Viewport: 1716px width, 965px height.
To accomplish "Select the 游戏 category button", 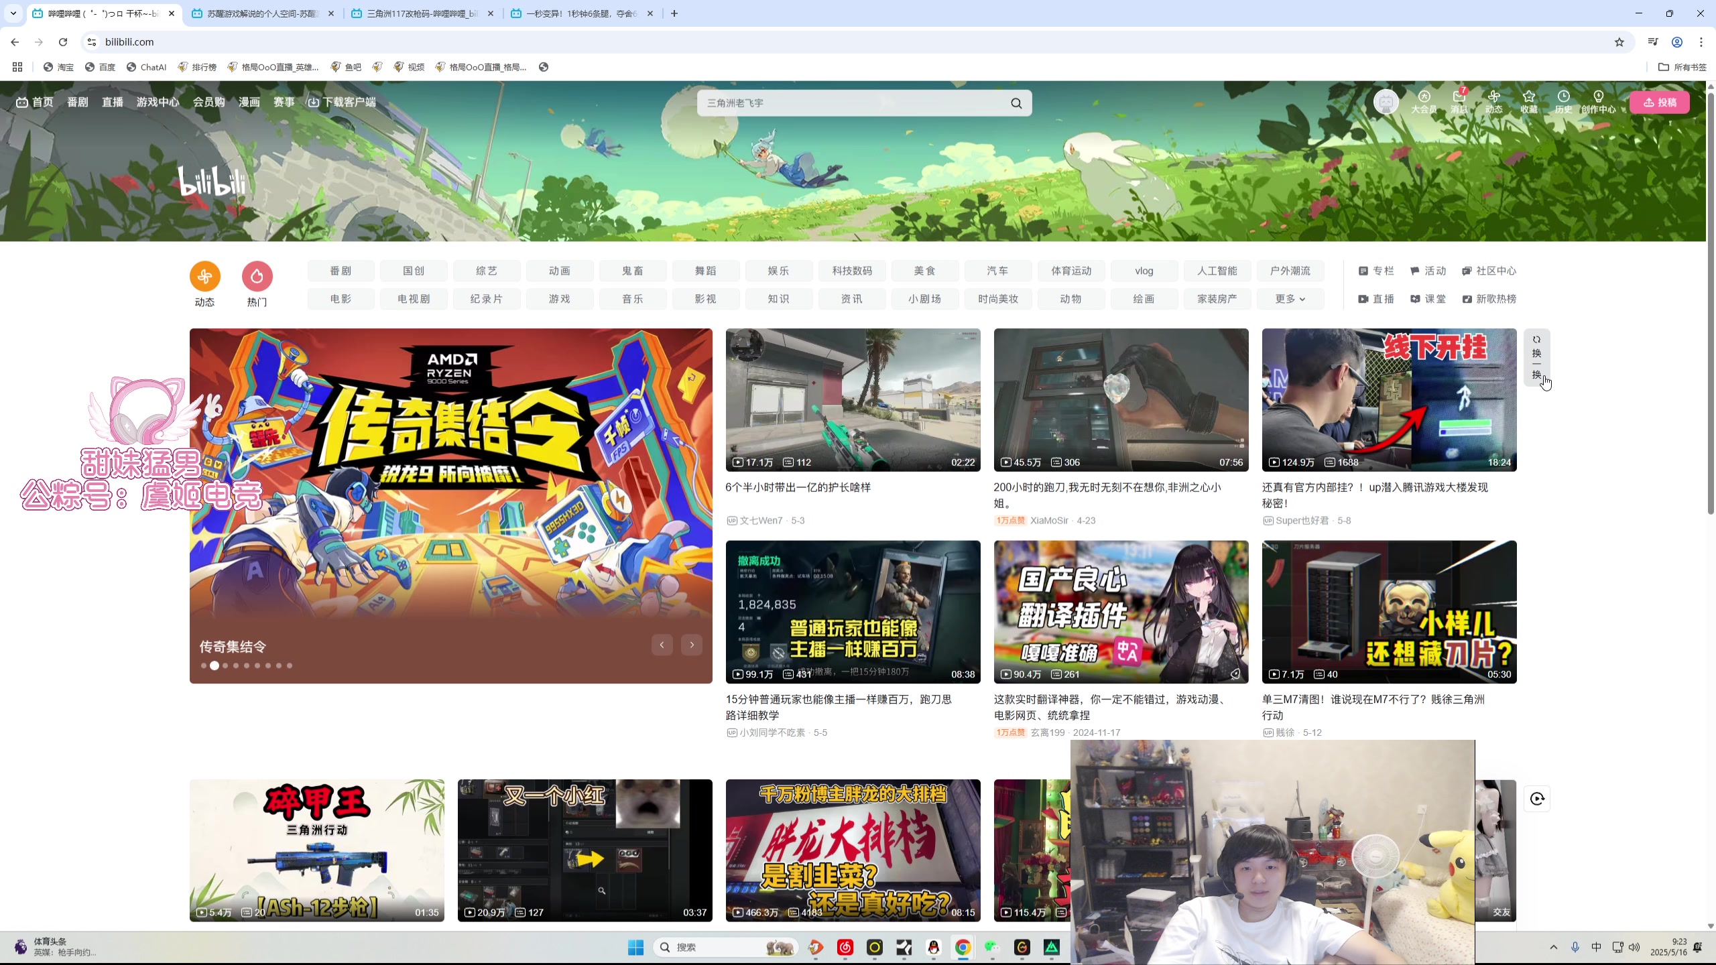I will pos(560,299).
